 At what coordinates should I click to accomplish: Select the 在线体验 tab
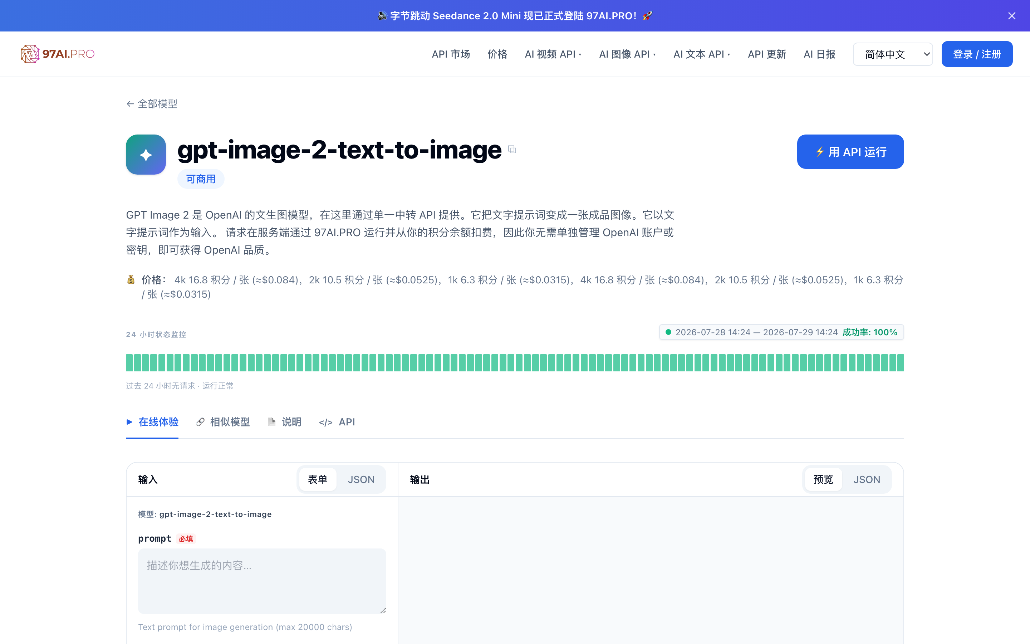coord(152,422)
